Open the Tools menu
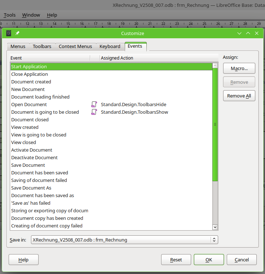Screen dimensions: 265x274 [x=10, y=15]
